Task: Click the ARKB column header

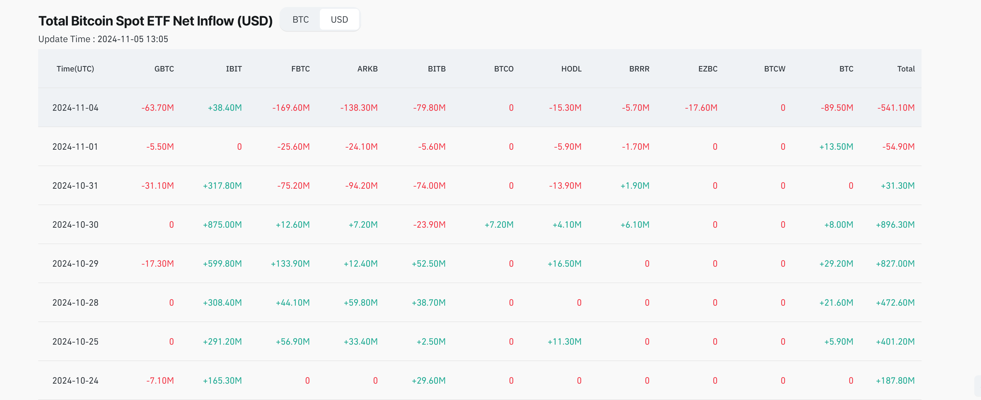Action: tap(367, 69)
